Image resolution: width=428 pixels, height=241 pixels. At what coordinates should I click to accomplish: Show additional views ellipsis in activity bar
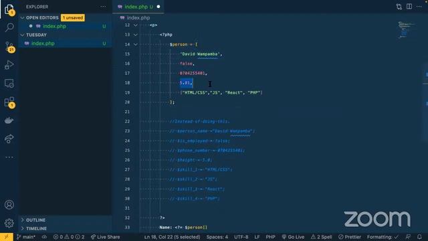point(9,157)
